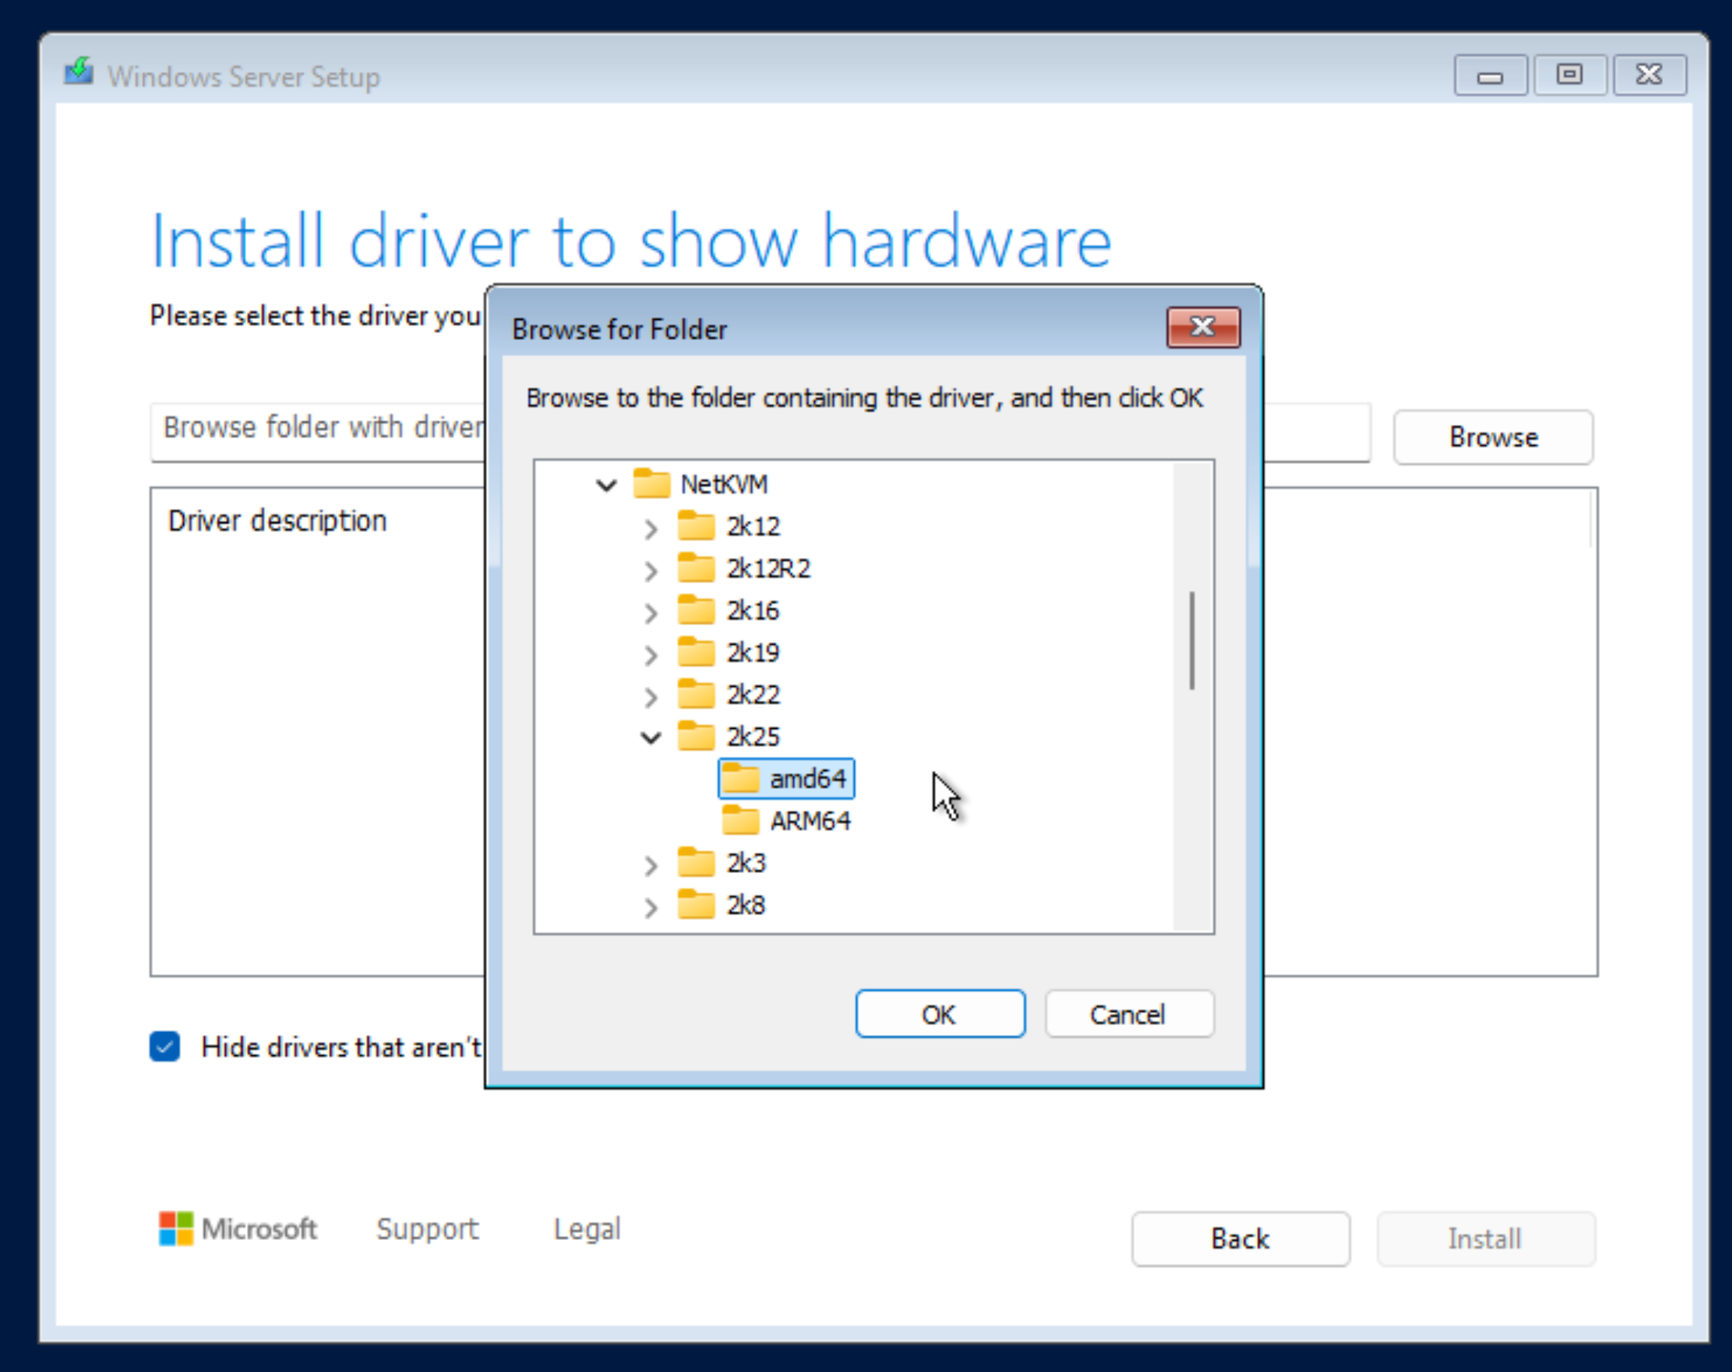Viewport: 1732px width, 1372px height.
Task: Select the 2k12 folder label
Action: pos(753,527)
